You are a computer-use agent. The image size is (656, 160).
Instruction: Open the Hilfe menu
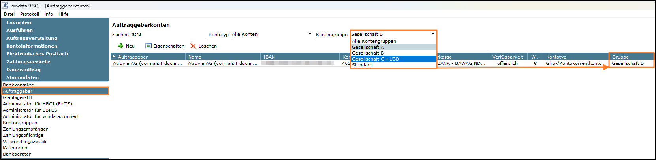[x=64, y=14]
